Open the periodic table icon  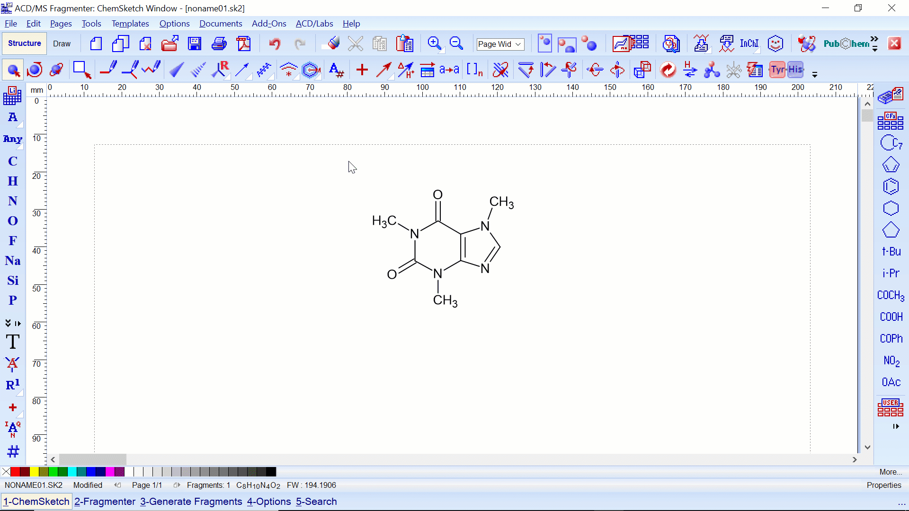click(12, 96)
